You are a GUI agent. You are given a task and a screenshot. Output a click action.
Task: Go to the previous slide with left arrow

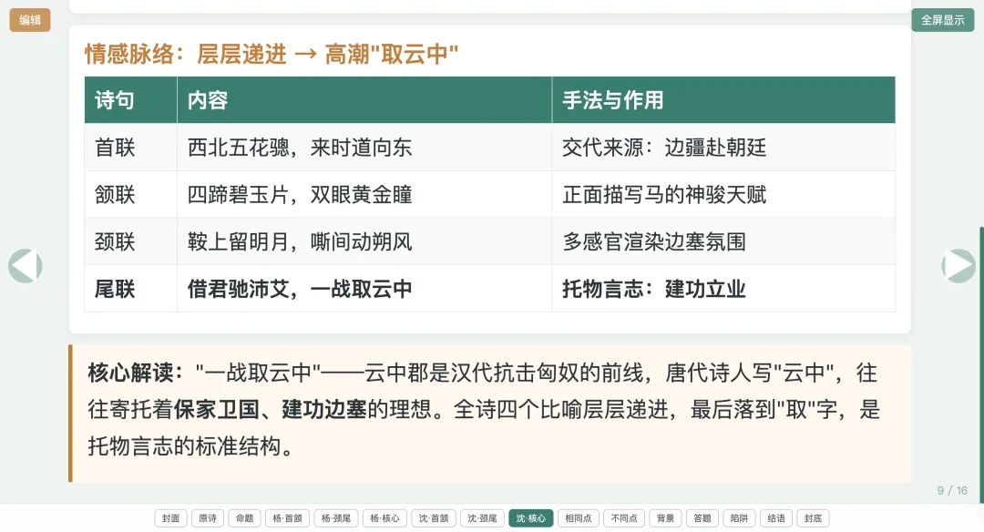coord(26,266)
